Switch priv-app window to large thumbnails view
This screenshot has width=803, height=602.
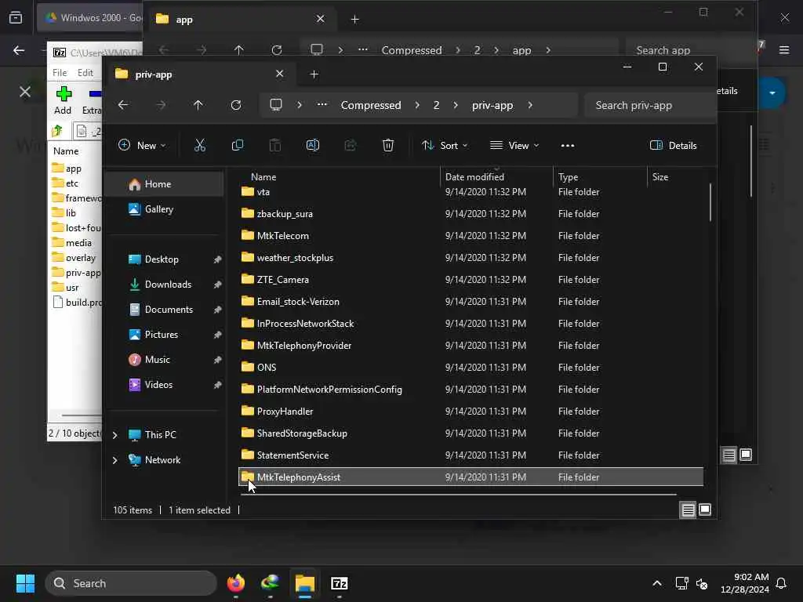click(705, 510)
